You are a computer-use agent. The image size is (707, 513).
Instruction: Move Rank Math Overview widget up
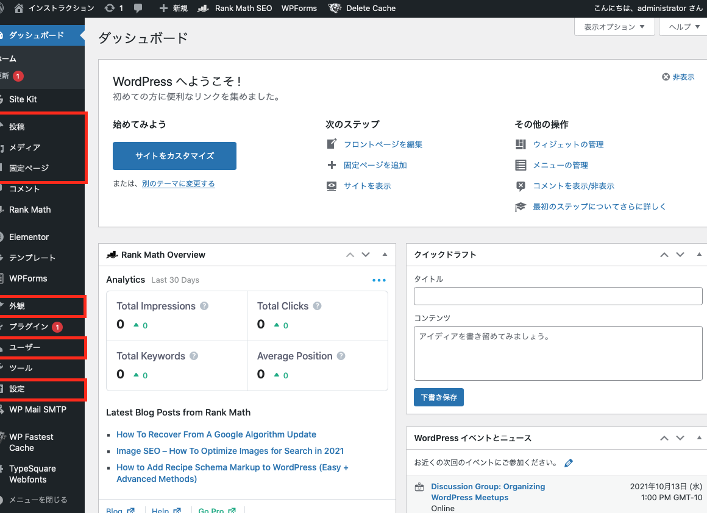tap(350, 255)
